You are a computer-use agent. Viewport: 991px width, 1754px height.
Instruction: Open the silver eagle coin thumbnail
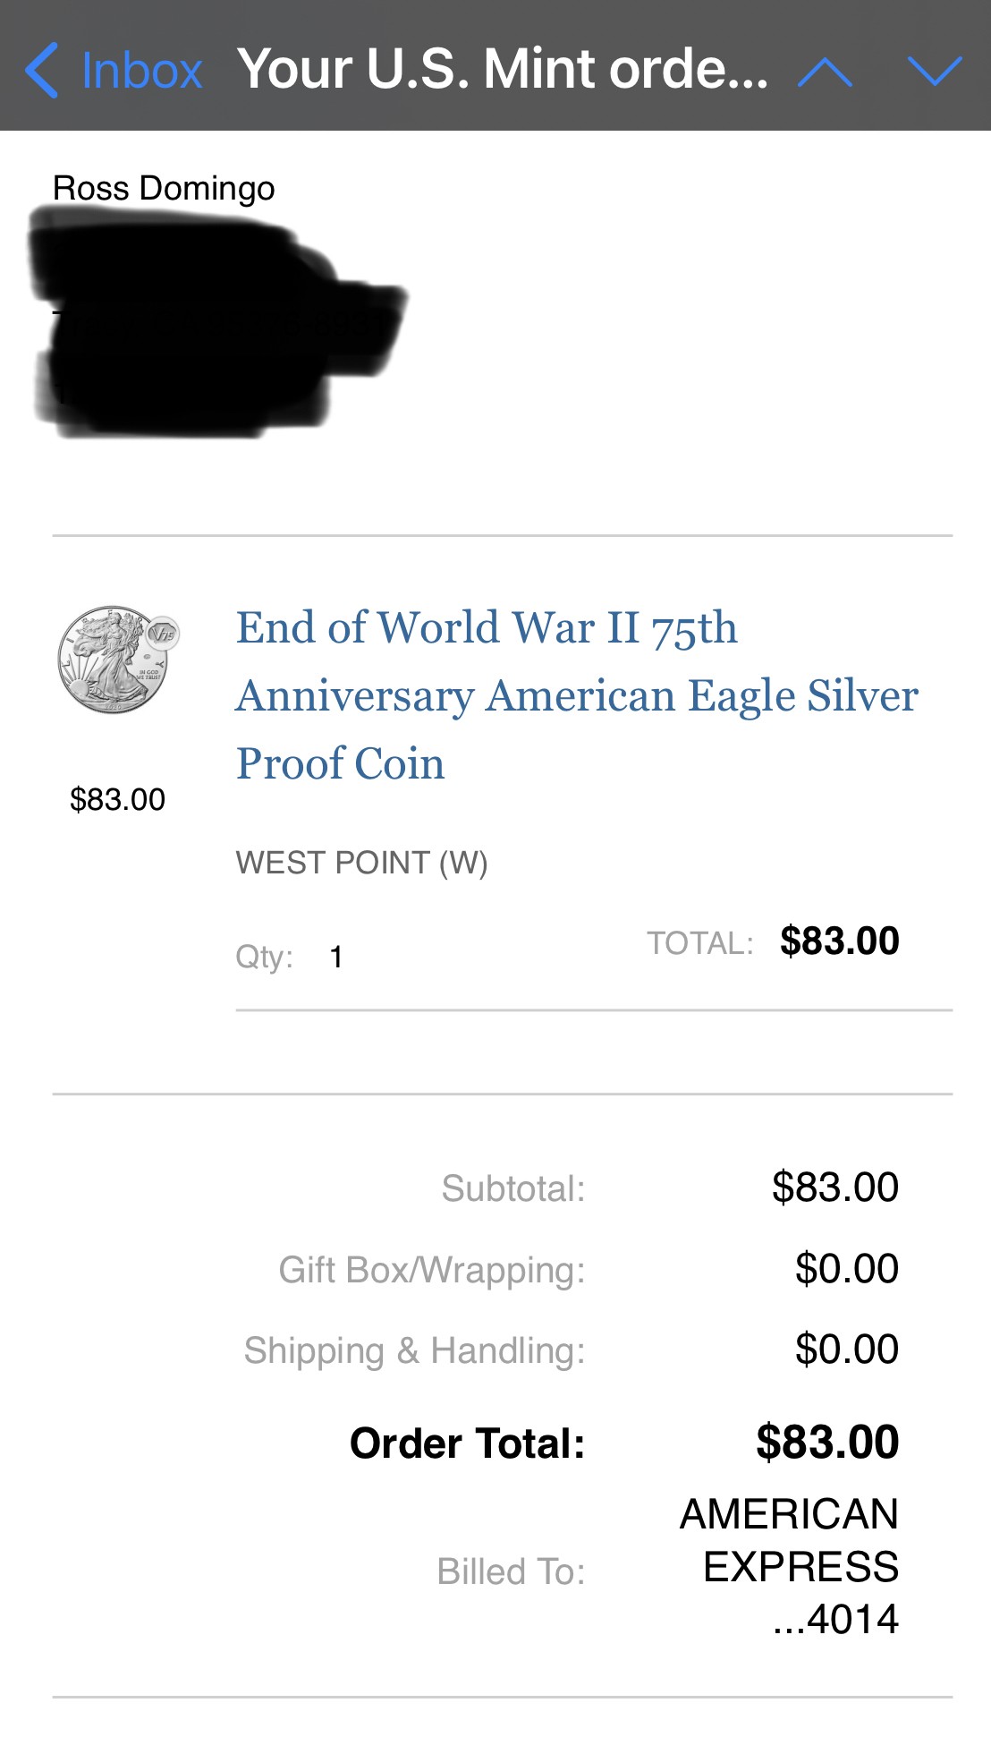[x=118, y=660]
